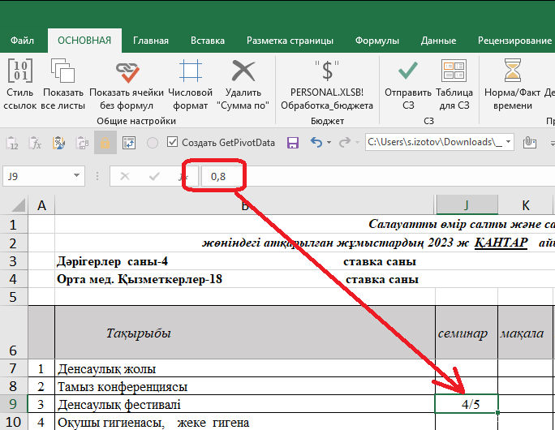Click cell with Денсаулық жолы
This screenshot has height=430, width=555.
tap(245, 368)
